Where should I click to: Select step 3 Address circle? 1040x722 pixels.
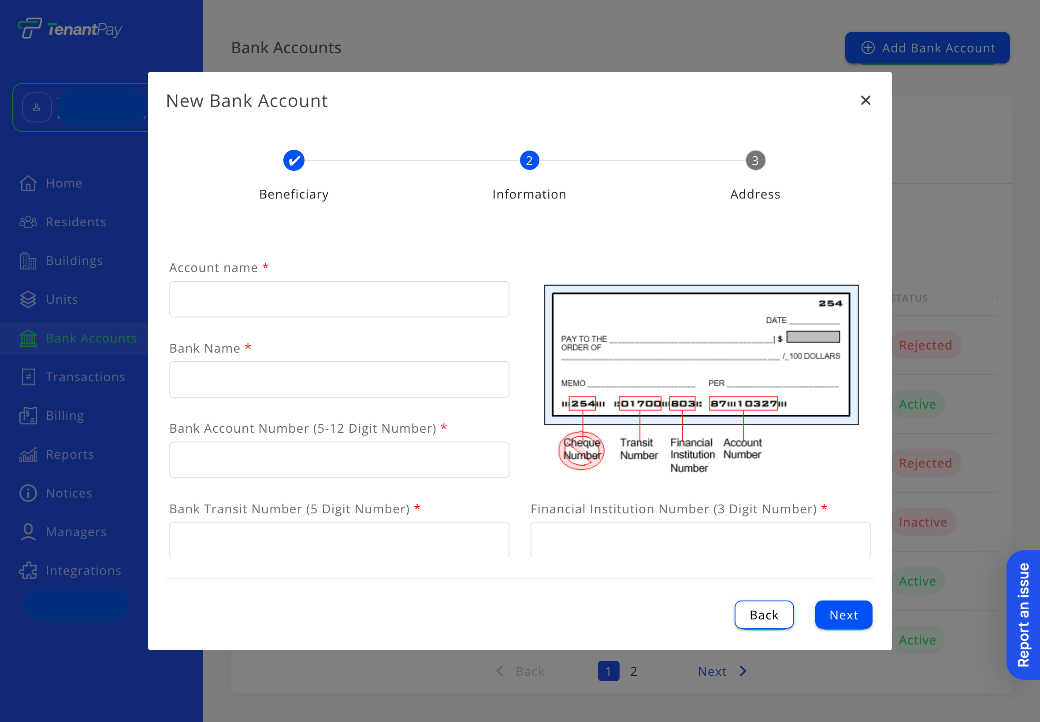click(x=755, y=161)
